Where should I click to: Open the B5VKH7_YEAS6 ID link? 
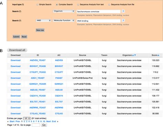coord(38,66)
